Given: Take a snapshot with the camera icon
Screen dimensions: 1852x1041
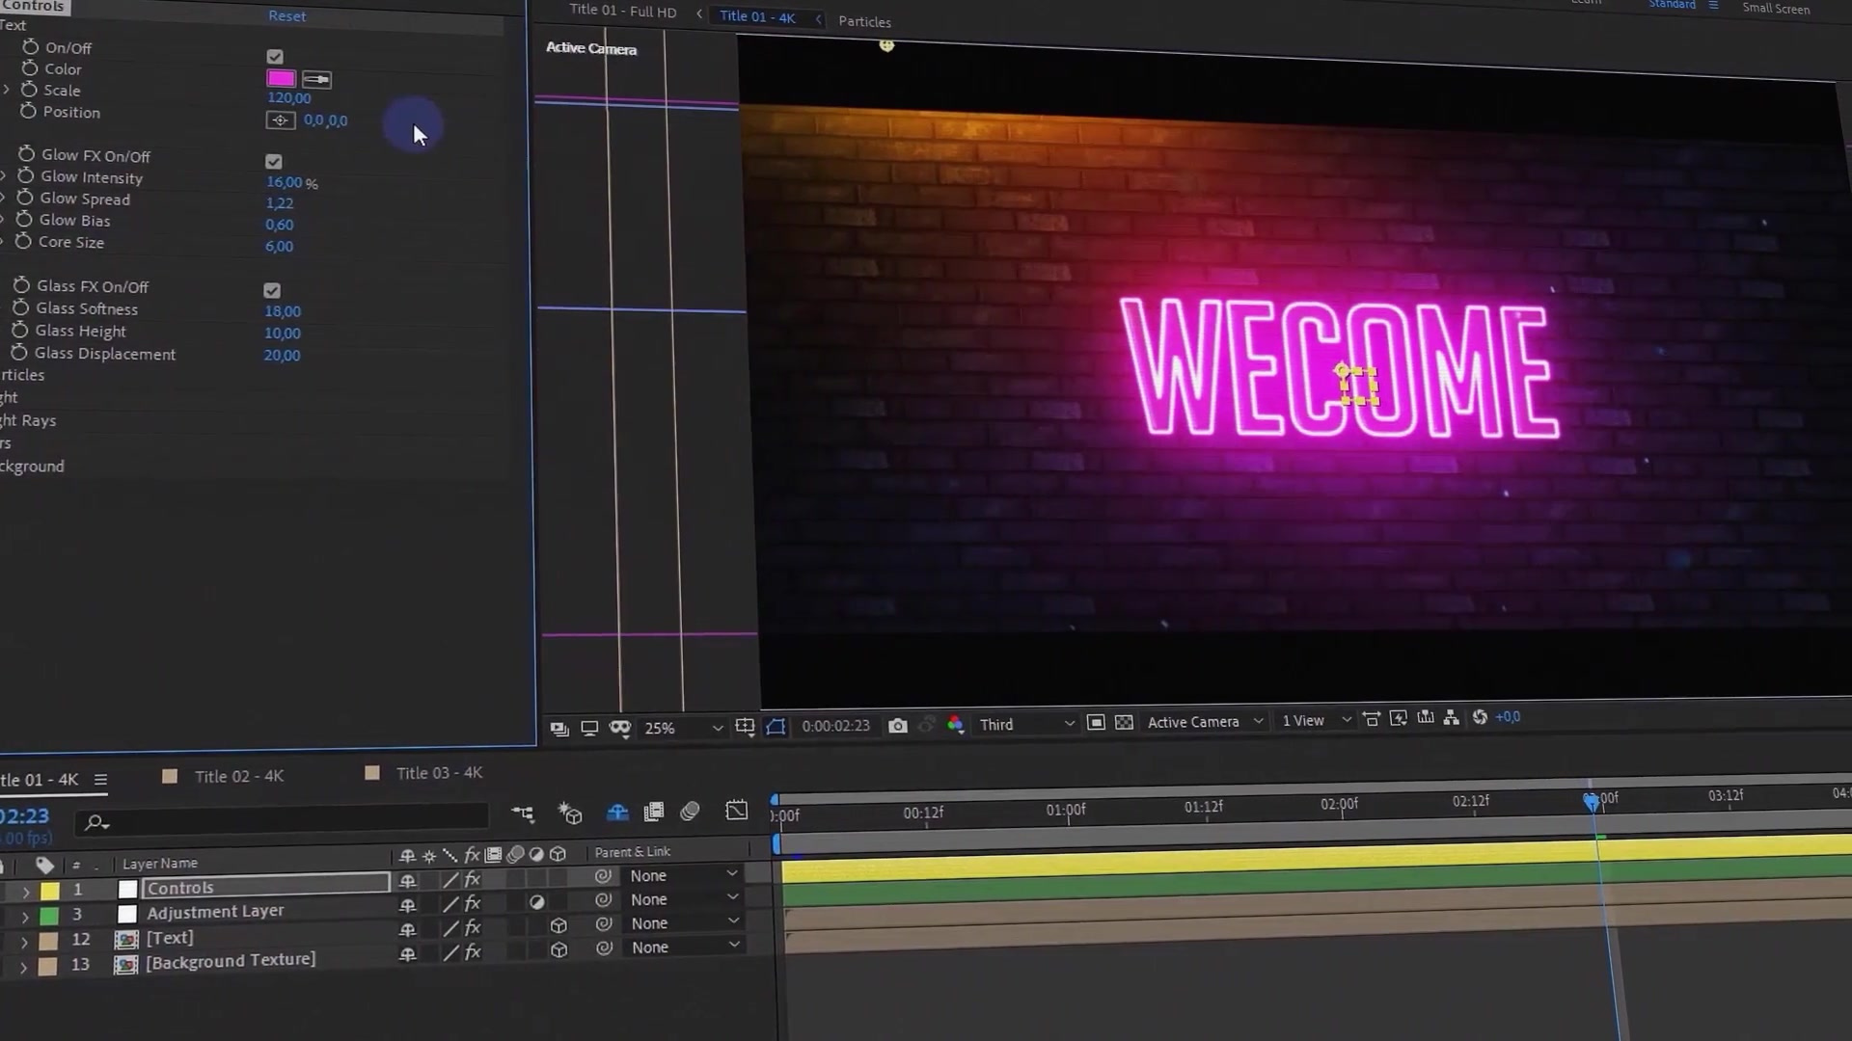Looking at the screenshot, I should pyautogui.click(x=897, y=725).
